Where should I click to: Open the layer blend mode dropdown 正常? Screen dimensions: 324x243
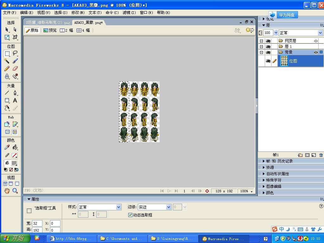301,33
